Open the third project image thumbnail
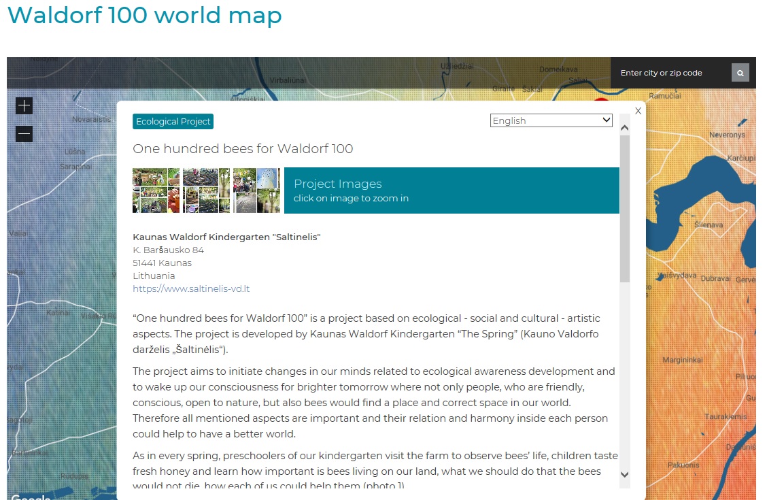767x500 pixels. coord(256,190)
